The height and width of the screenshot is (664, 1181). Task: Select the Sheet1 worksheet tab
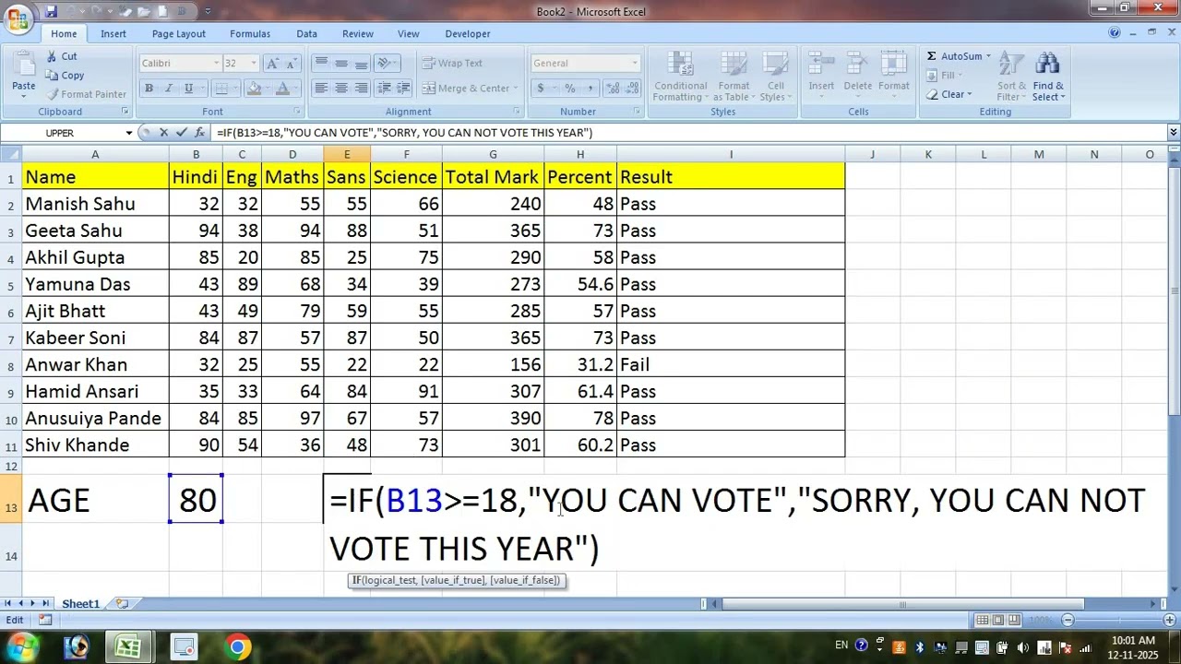(80, 604)
